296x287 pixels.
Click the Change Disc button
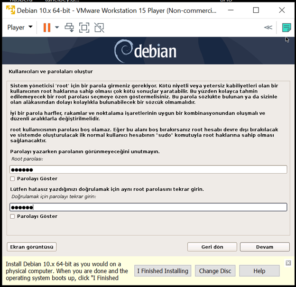coord(215,271)
